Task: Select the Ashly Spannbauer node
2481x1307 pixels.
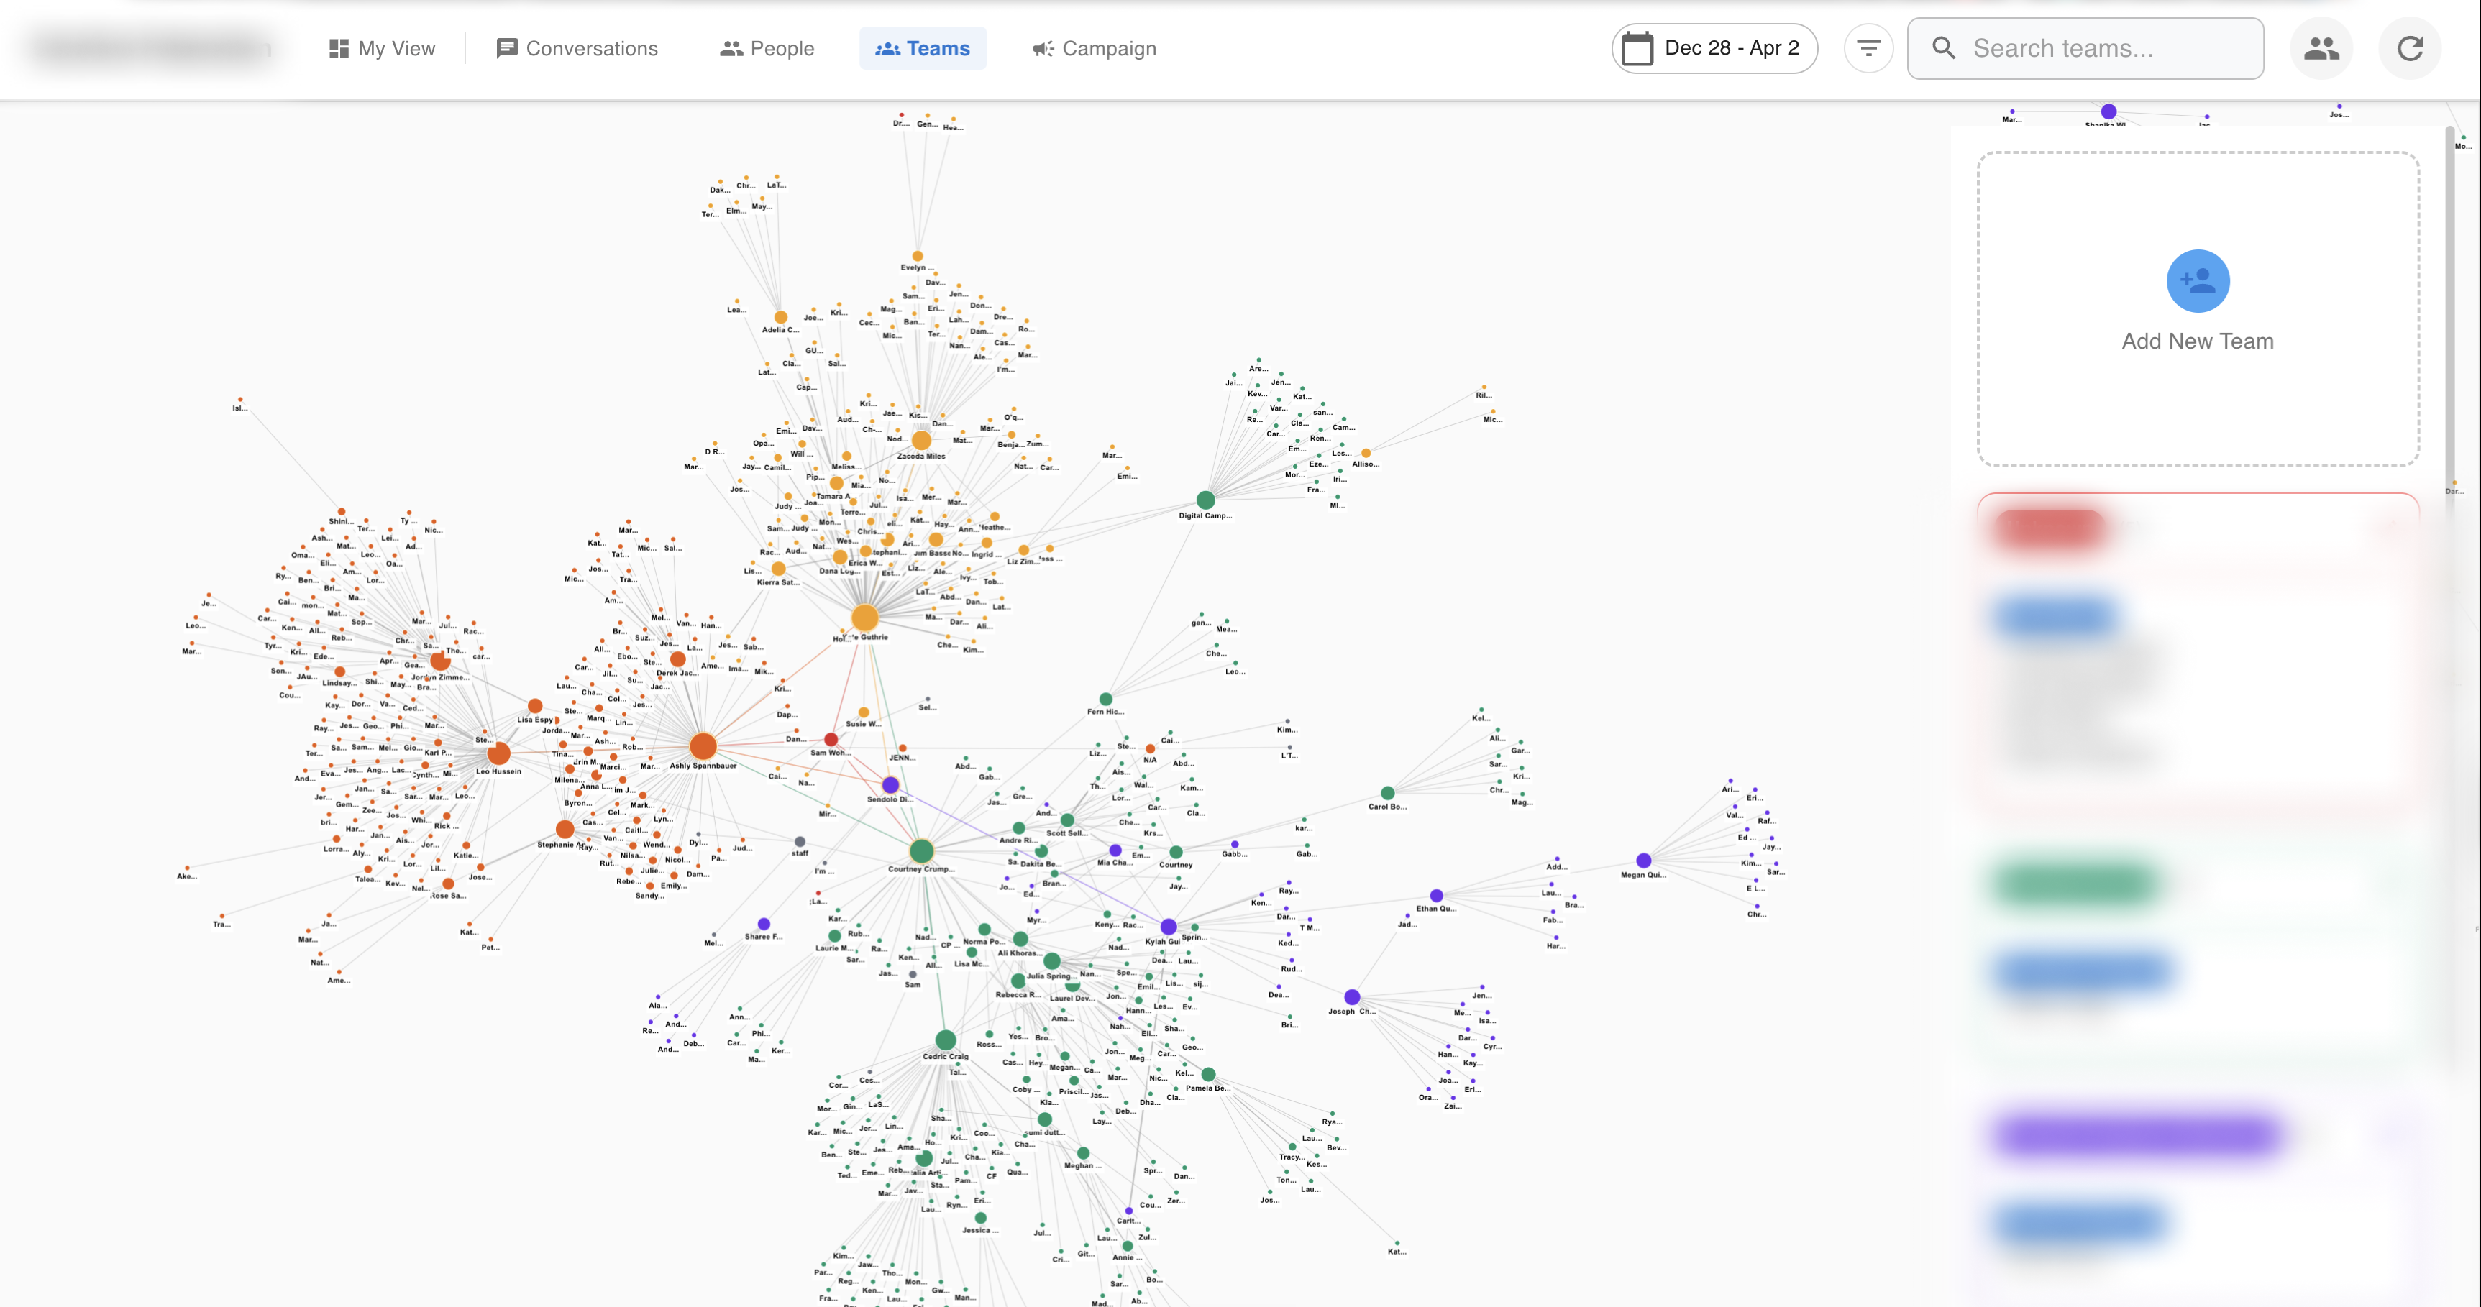Action: click(x=703, y=746)
